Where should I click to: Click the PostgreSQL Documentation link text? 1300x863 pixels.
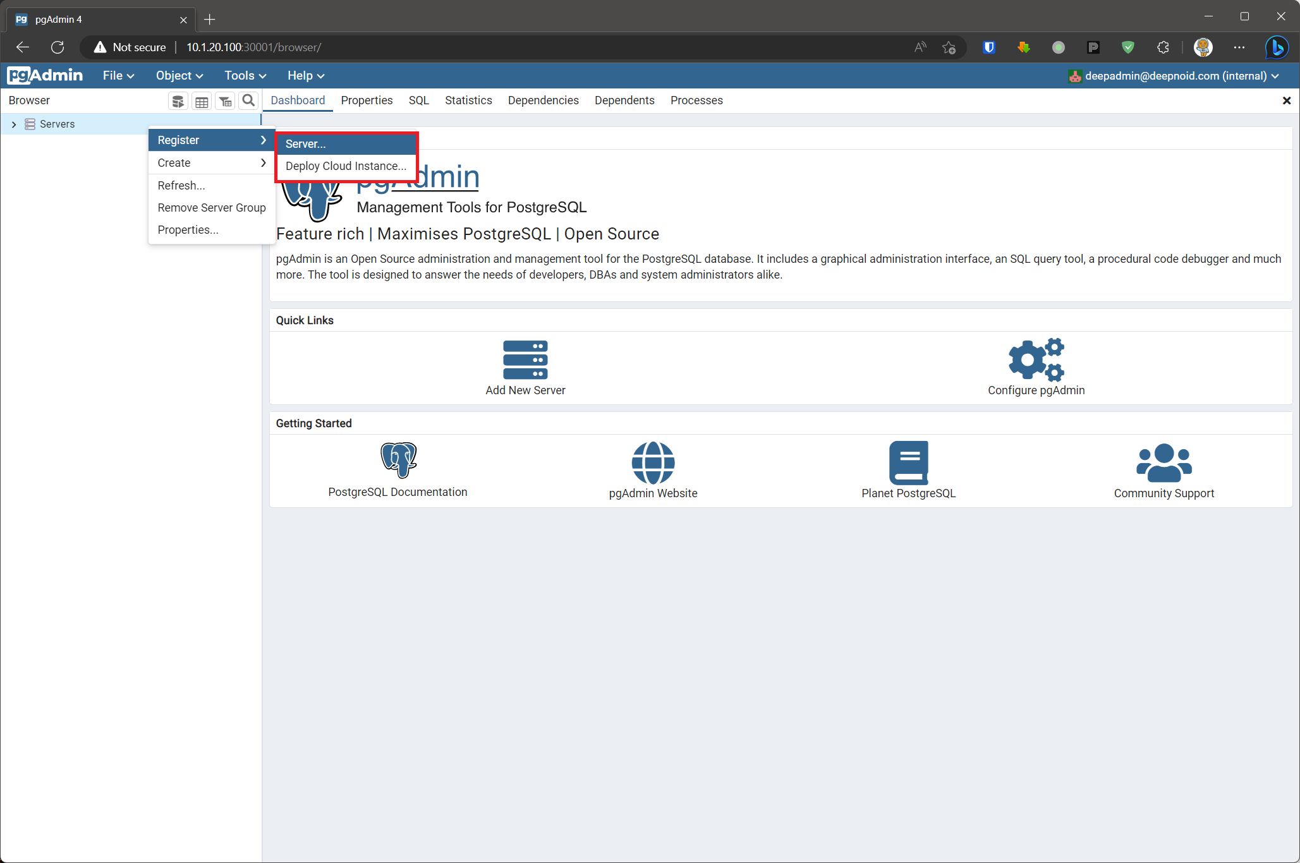(x=398, y=492)
